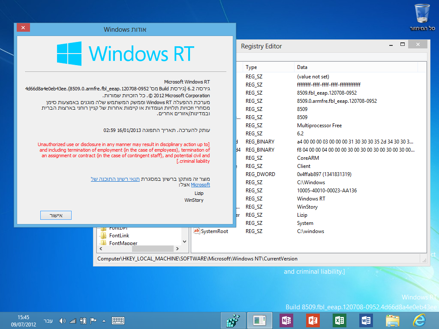Click the volume speaker tray icon
Image resolution: width=439 pixels, height=329 pixels.
(63, 320)
